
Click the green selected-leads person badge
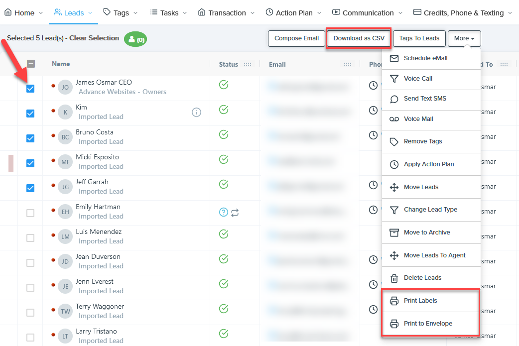pos(135,39)
